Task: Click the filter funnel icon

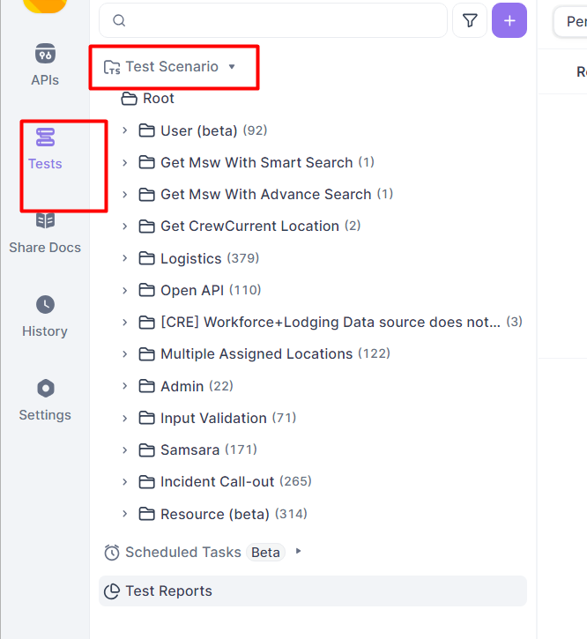Action: [470, 20]
